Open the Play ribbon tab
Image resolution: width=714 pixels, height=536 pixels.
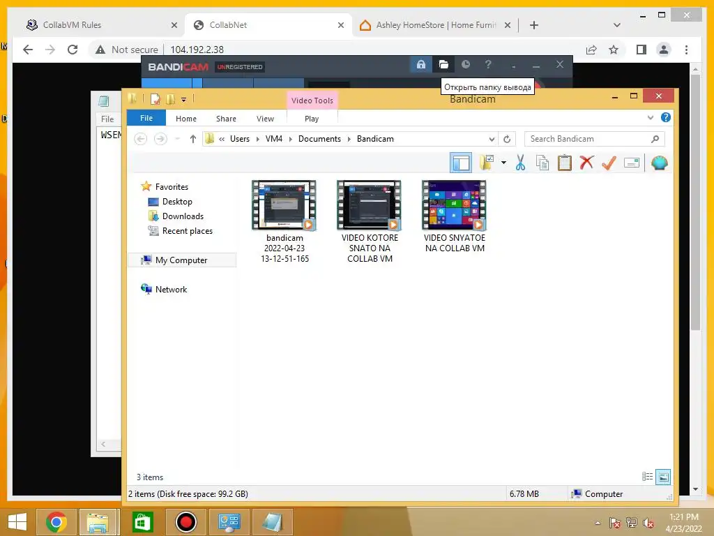click(312, 119)
